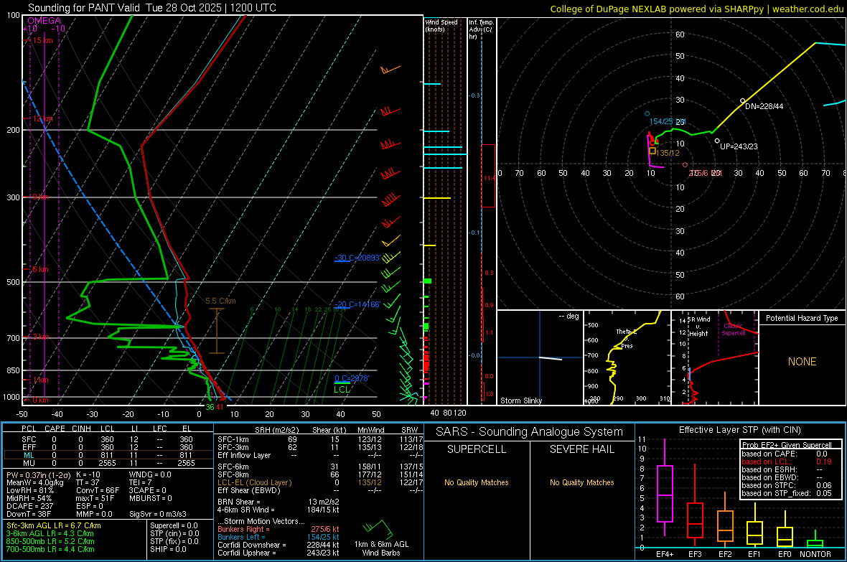Click the -30 C=20893' level label
This screenshot has width=847, height=562.
(x=357, y=258)
